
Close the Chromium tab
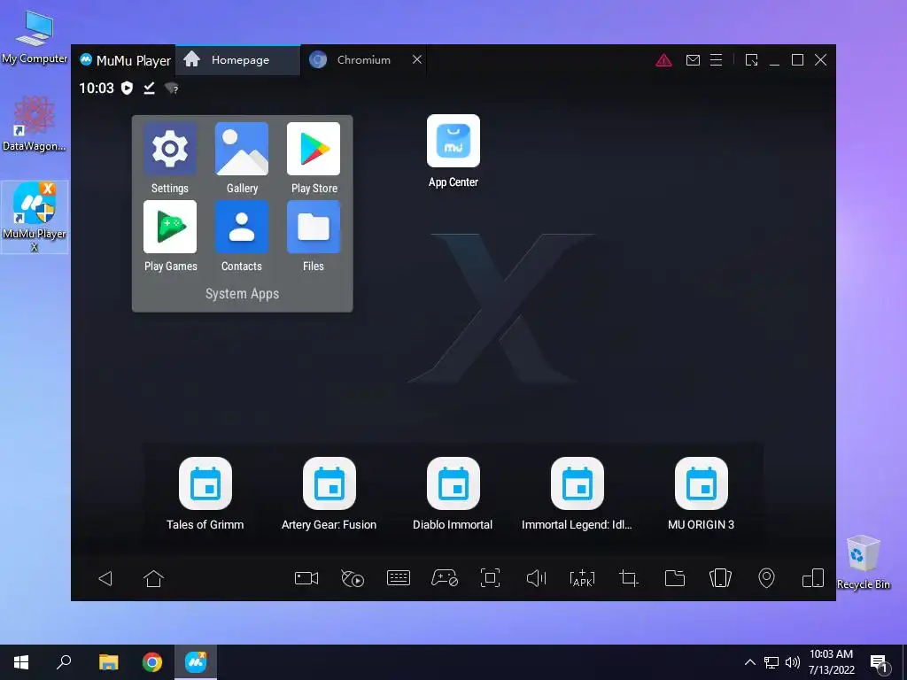click(x=417, y=59)
